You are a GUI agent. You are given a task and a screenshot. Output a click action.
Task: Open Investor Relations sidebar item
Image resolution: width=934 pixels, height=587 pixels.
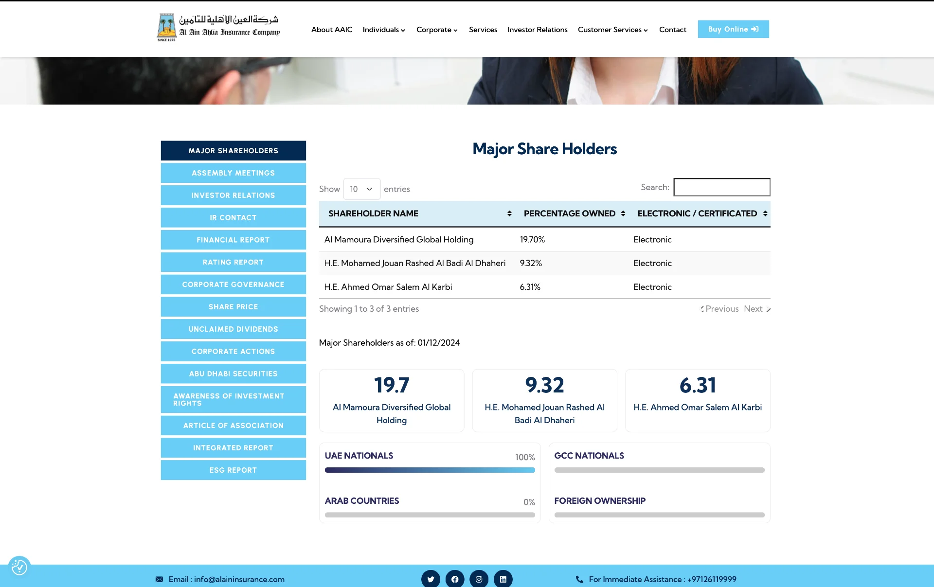pos(233,196)
